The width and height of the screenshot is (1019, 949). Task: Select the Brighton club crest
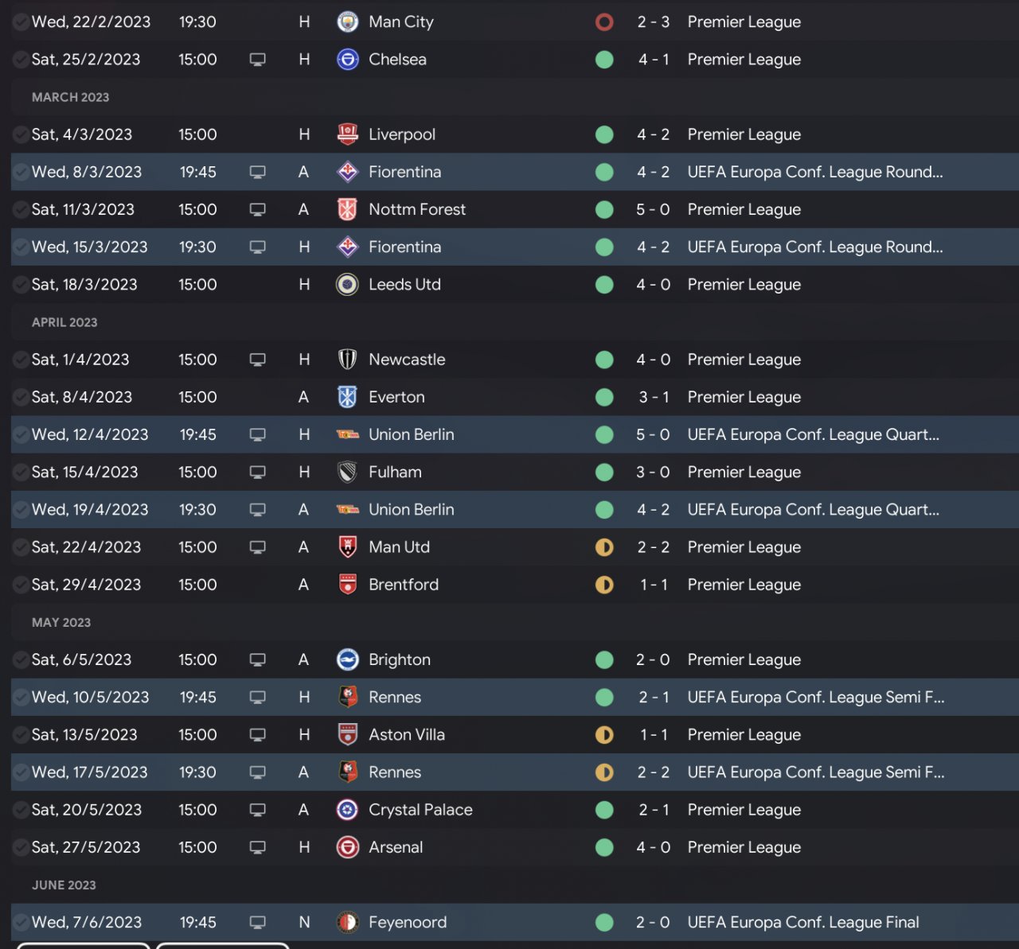pyautogui.click(x=348, y=659)
